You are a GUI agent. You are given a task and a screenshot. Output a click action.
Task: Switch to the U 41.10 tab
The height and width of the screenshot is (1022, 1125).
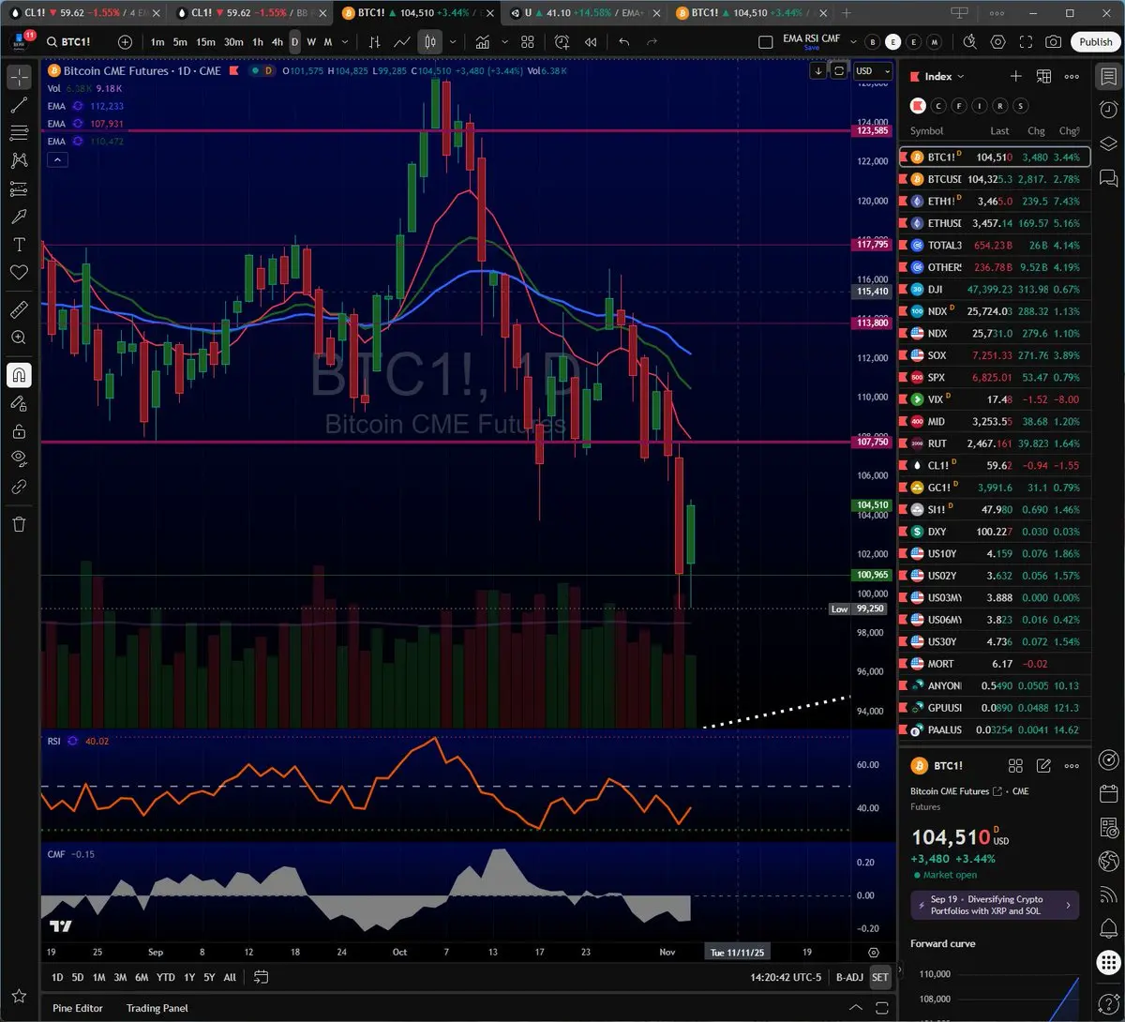(582, 13)
